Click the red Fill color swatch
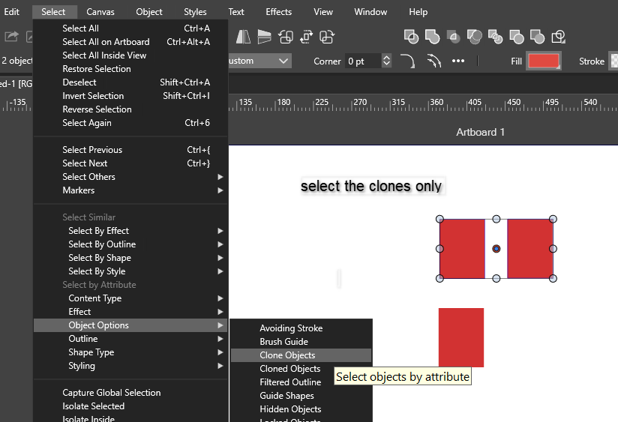 coord(544,61)
